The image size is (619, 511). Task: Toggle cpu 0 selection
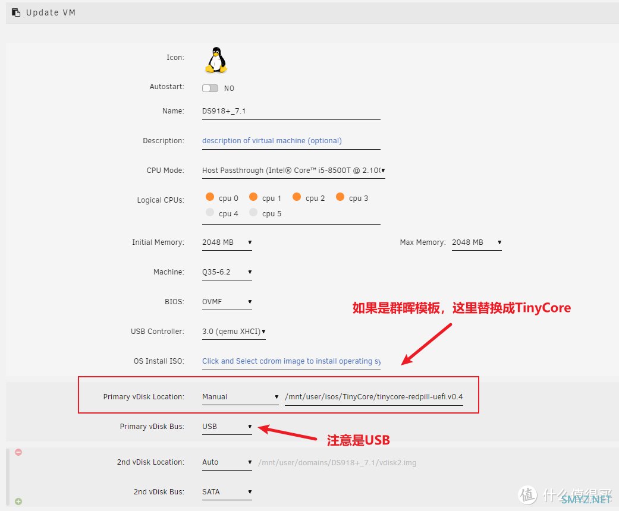(x=210, y=197)
